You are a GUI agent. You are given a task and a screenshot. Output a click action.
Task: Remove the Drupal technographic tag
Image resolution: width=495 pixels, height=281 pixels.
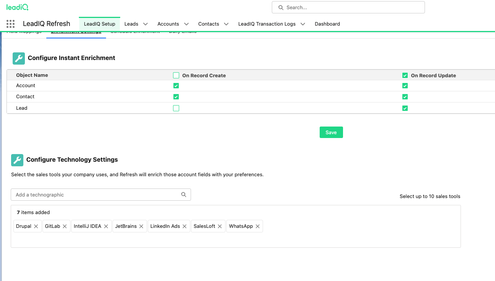(x=36, y=226)
